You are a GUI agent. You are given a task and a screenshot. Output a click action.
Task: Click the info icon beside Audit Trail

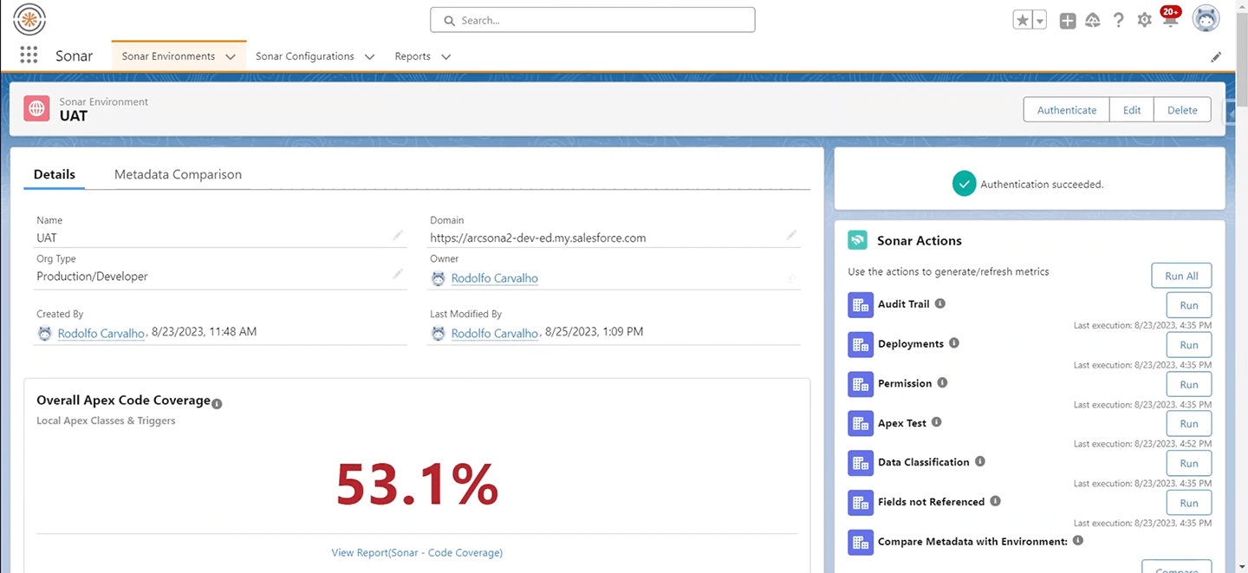click(940, 303)
